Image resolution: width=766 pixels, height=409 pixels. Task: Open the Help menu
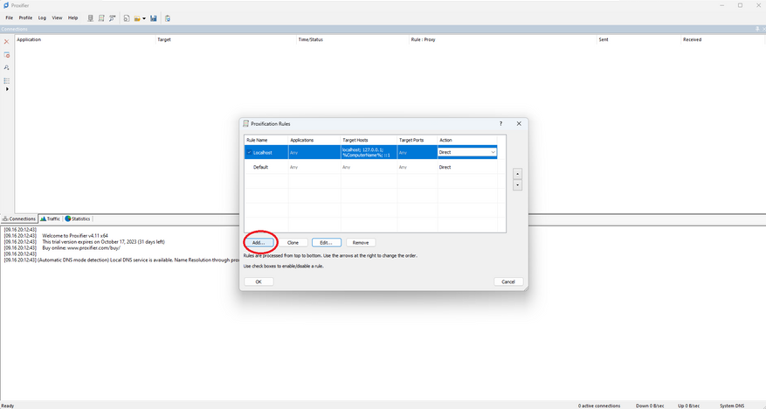point(72,18)
